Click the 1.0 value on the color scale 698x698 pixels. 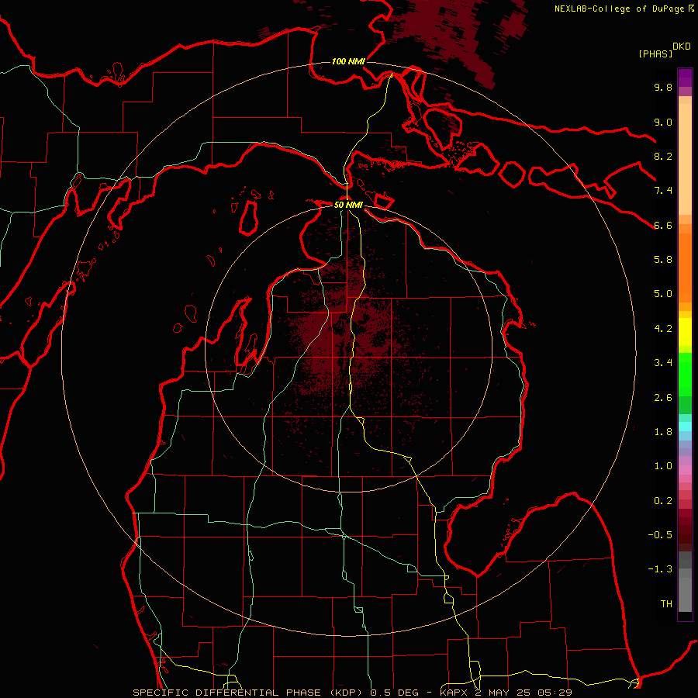663,466
